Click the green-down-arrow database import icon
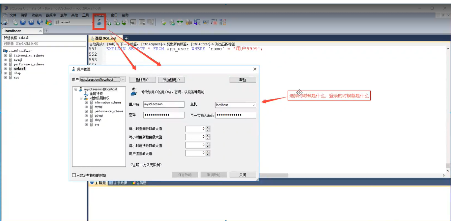451x221 pixels. click(x=108, y=22)
